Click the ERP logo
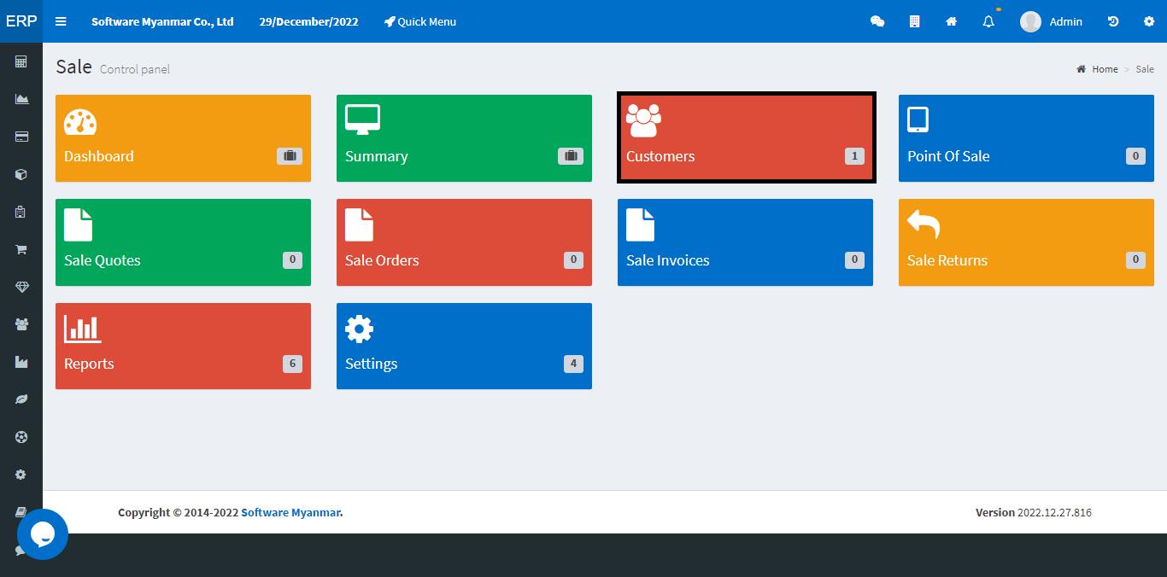This screenshot has height=577, width=1167. click(21, 21)
